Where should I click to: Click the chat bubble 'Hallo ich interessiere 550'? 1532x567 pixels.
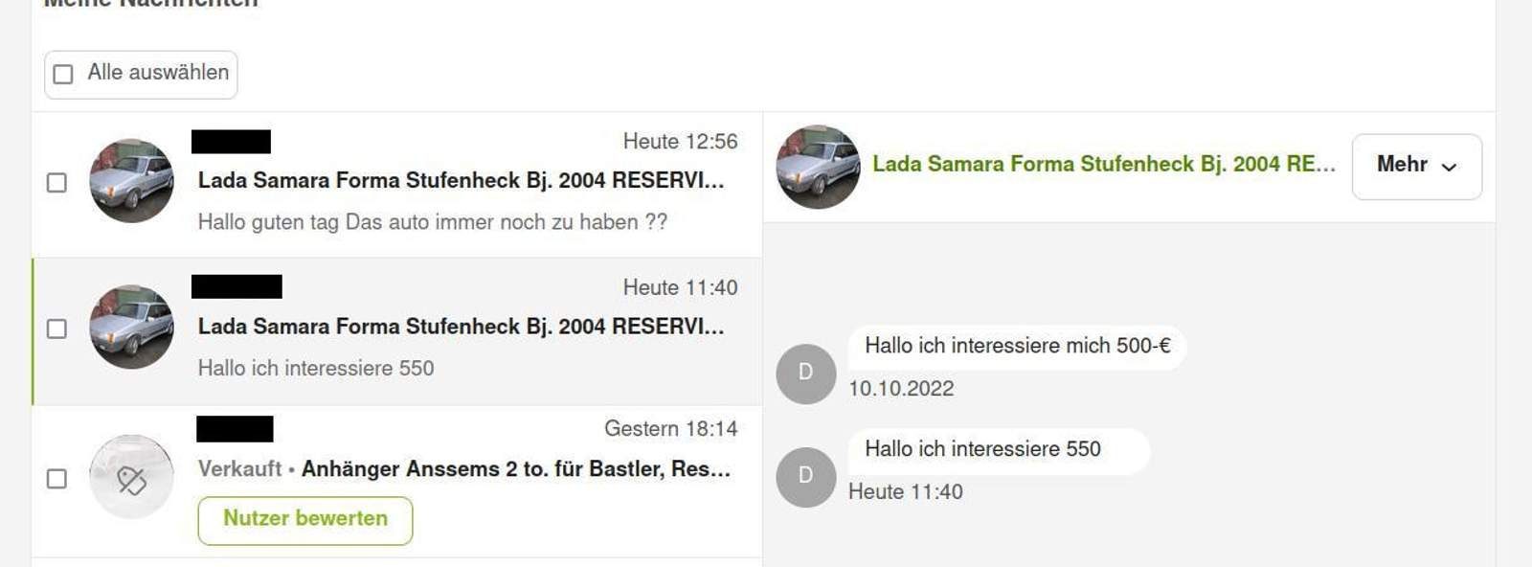coord(982,449)
